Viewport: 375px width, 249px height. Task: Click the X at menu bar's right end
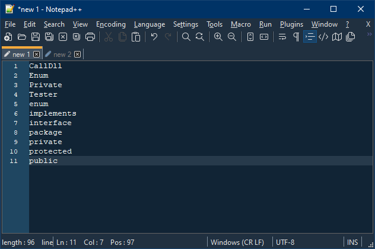click(x=368, y=24)
